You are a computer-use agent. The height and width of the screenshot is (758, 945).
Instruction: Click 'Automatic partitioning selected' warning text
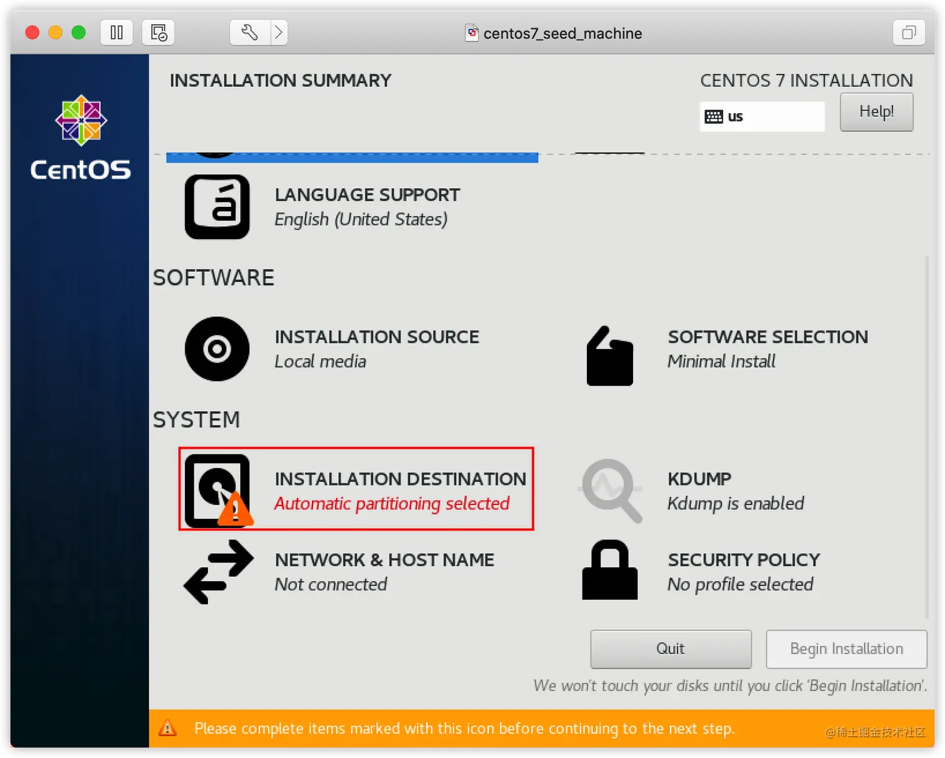[392, 504]
